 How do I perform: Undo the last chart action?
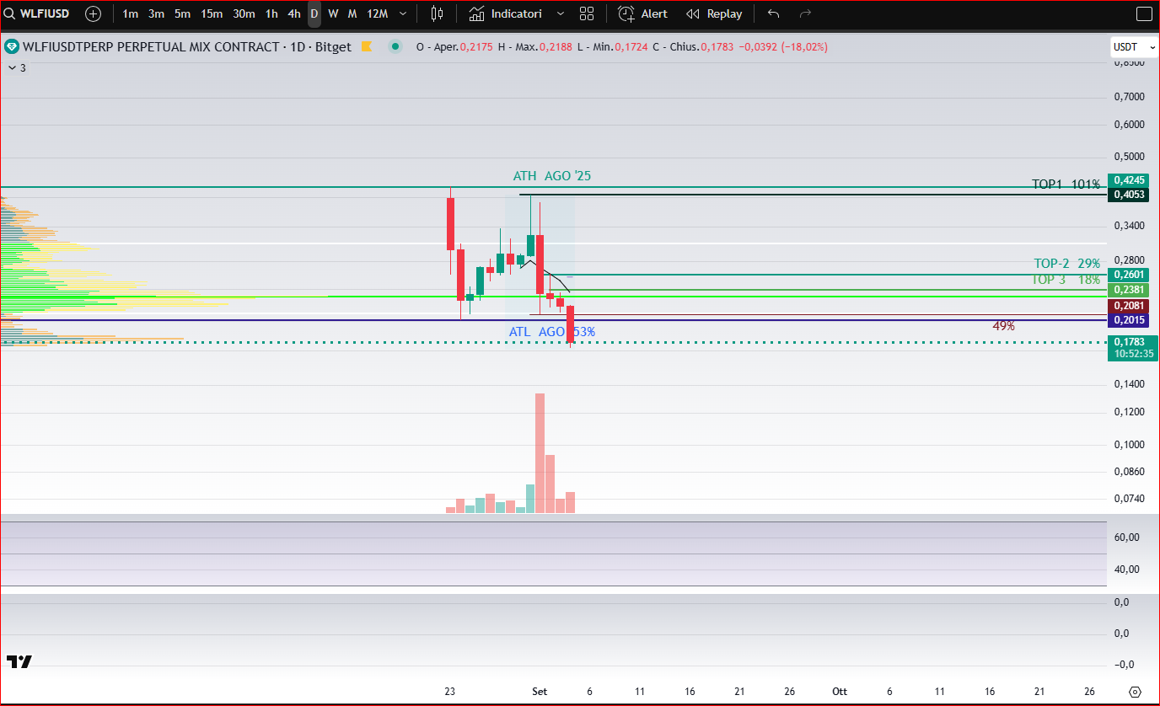[x=774, y=13]
